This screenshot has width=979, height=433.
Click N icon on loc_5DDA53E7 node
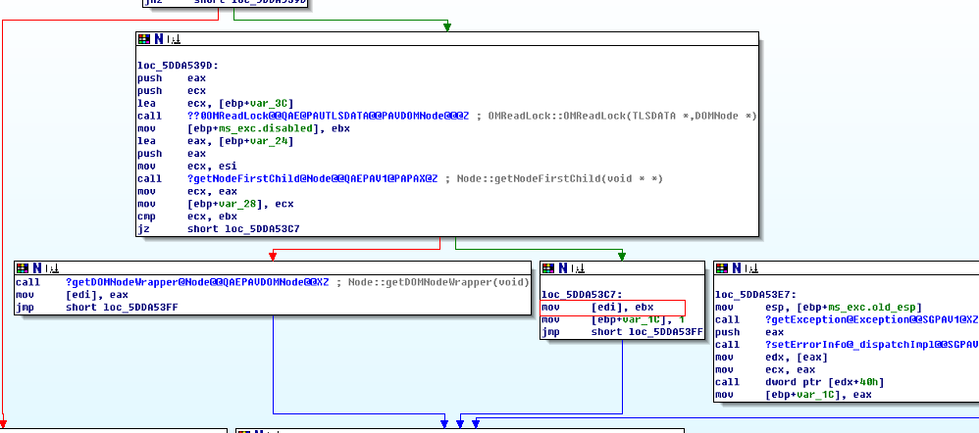[x=737, y=268]
